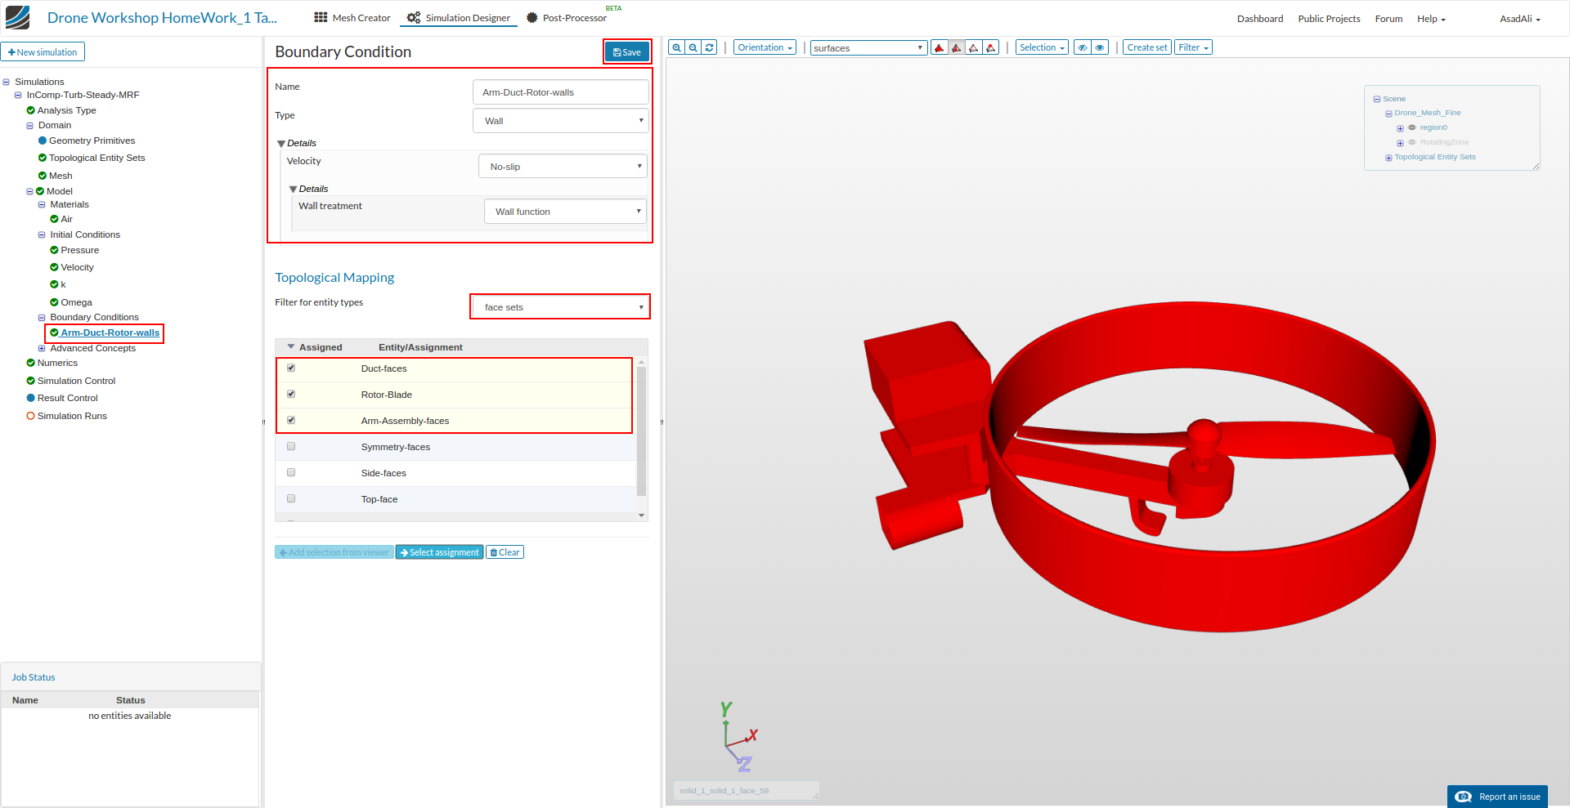This screenshot has width=1570, height=808.
Task: Save the boundary condition
Action: point(627,52)
